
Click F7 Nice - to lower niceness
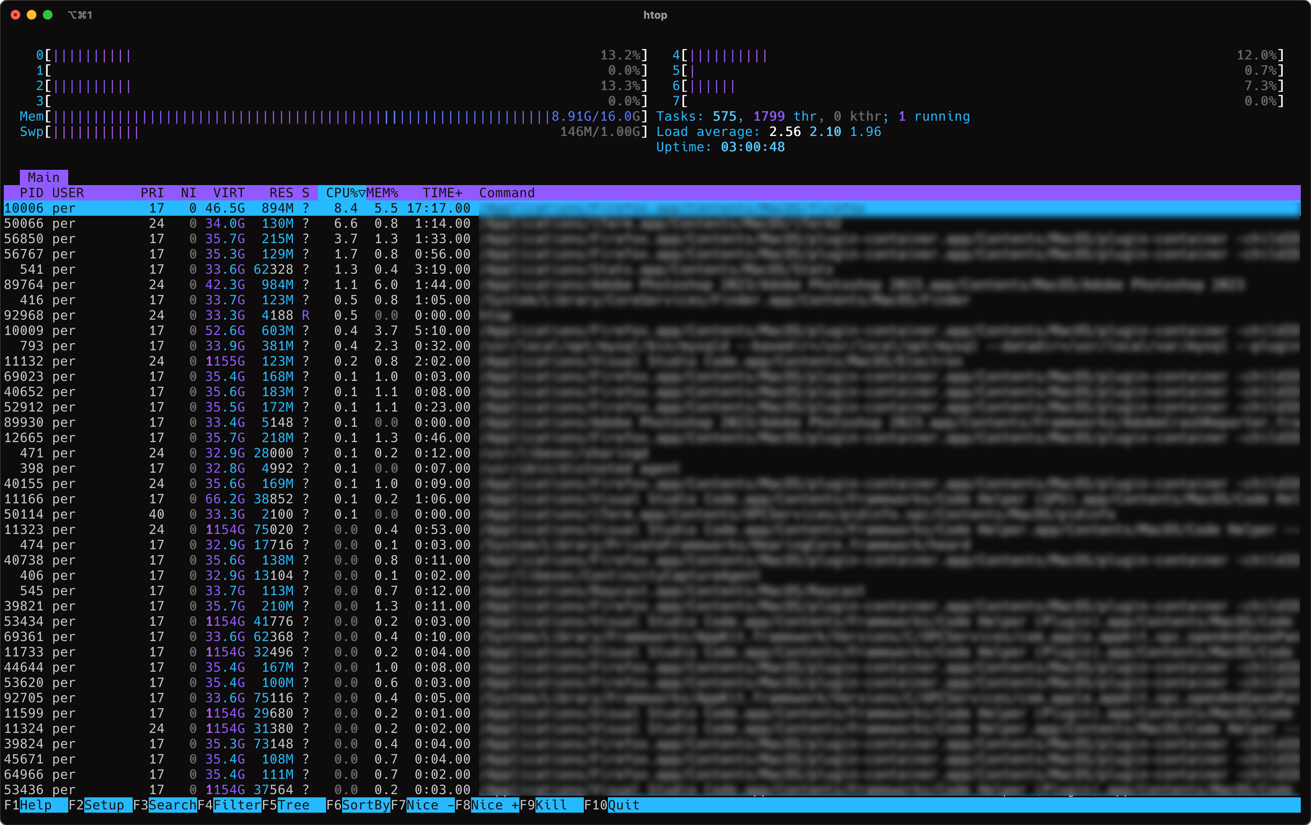click(x=422, y=805)
